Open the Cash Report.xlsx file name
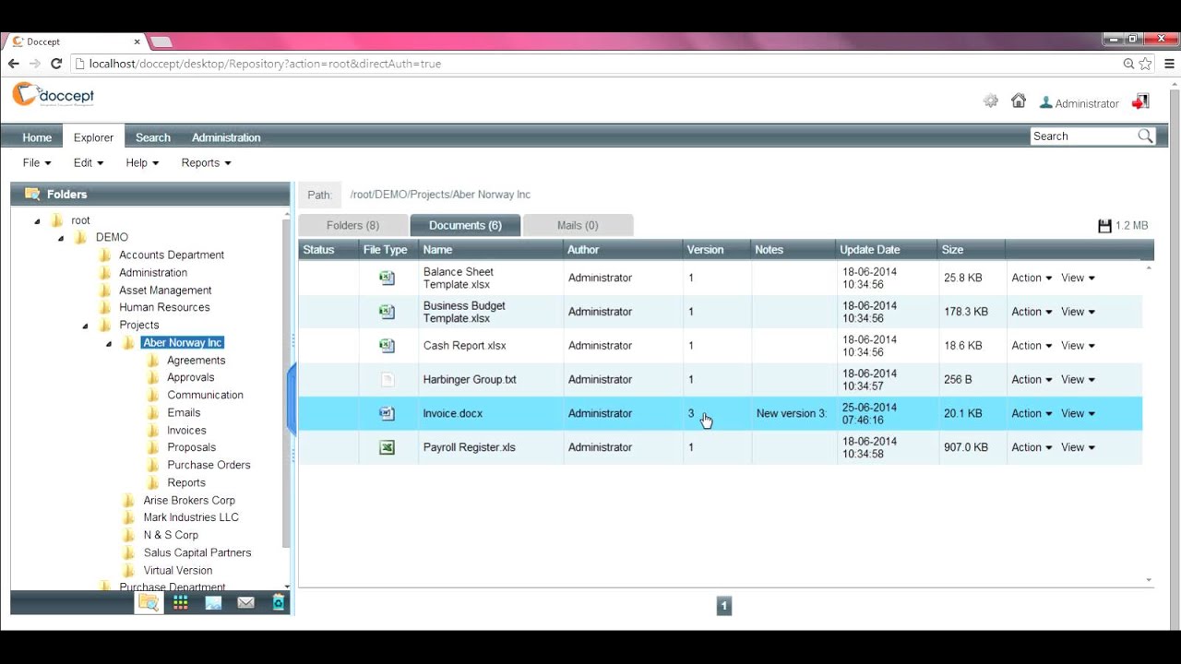 pos(465,346)
